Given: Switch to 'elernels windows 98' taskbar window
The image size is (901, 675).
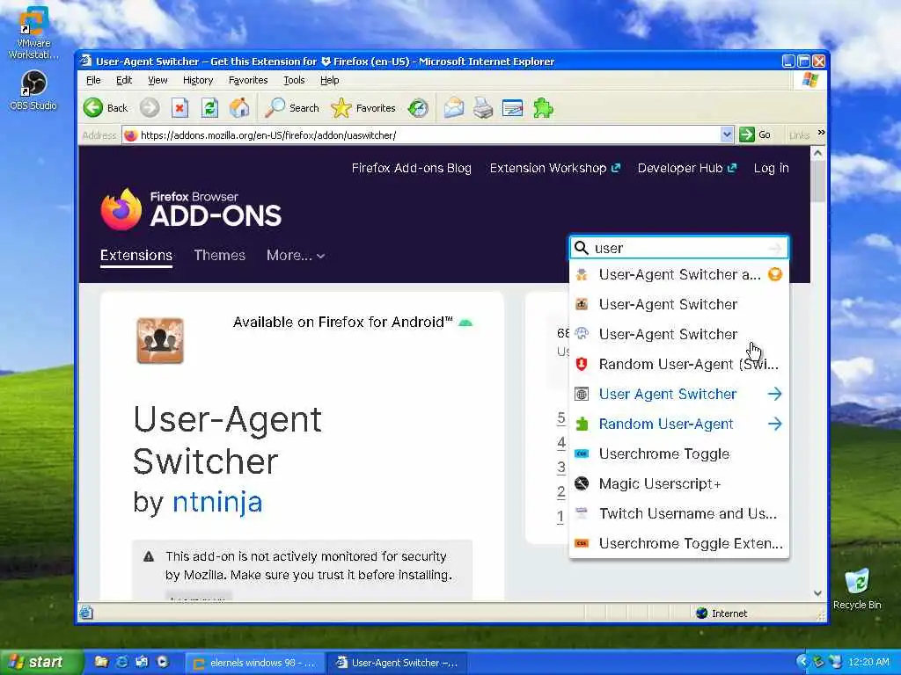Looking at the screenshot, I should coord(255,663).
